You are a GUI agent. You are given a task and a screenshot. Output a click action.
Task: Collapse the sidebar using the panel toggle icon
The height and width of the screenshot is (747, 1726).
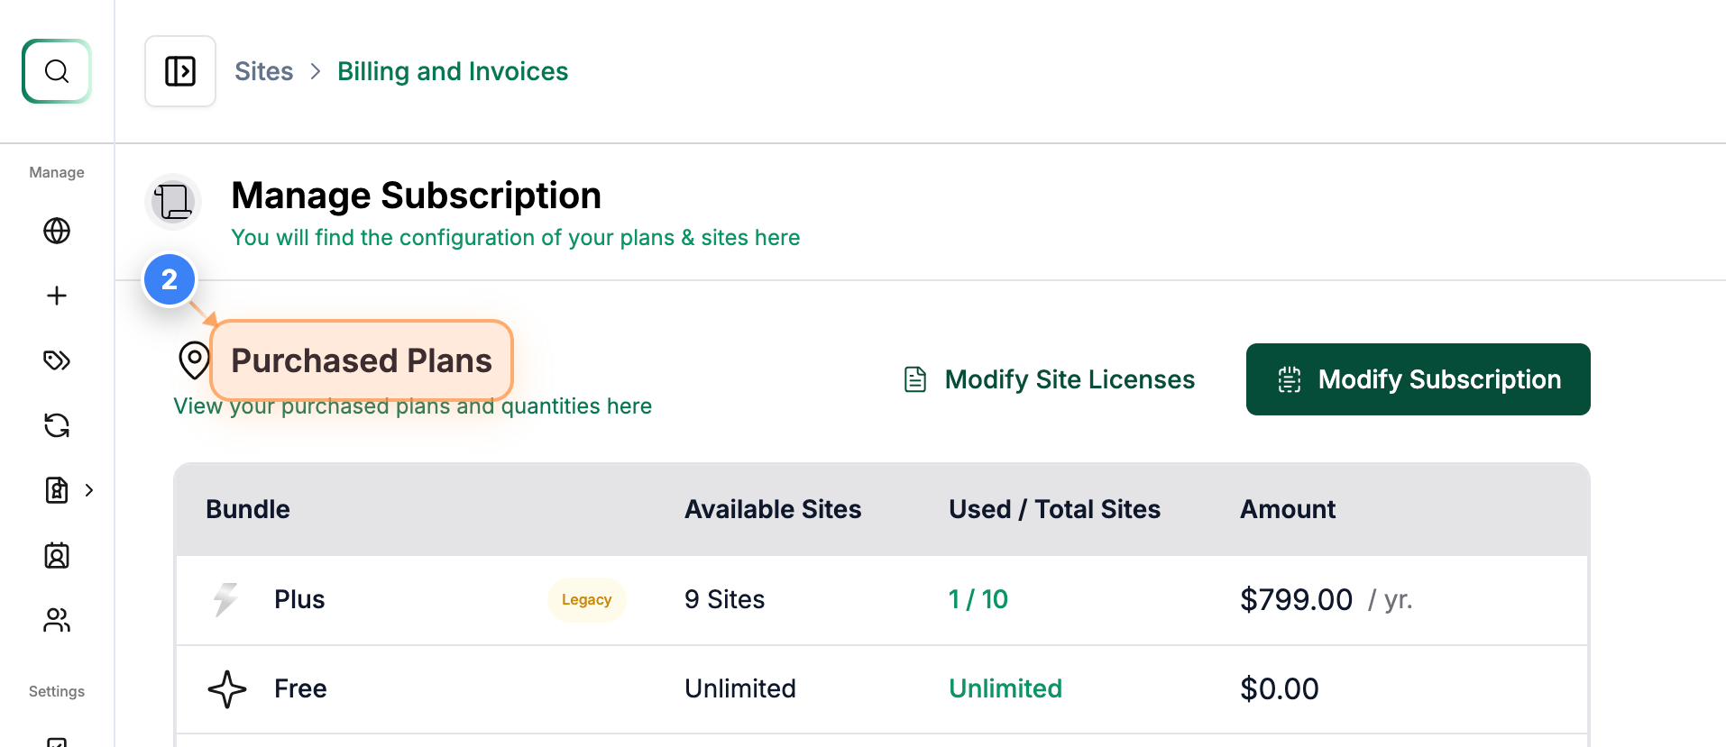pos(179,71)
